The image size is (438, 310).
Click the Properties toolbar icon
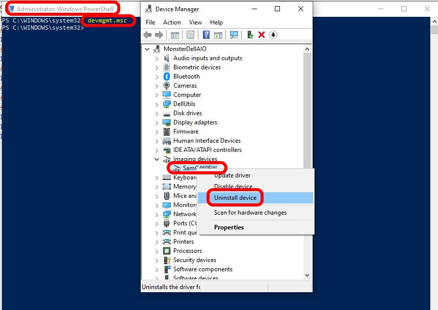190,35
